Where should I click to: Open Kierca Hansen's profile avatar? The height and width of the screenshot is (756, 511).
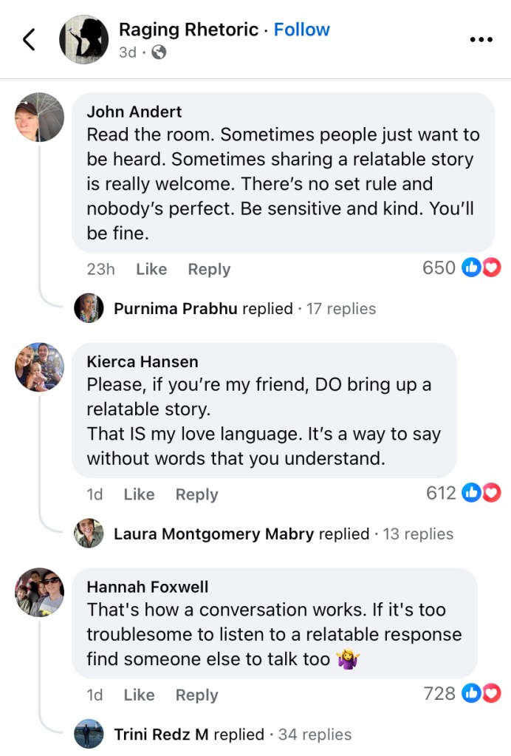point(40,367)
